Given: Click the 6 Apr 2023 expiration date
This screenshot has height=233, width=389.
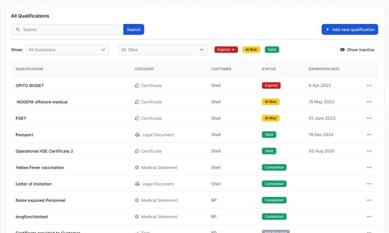Looking at the screenshot, I should [x=319, y=85].
